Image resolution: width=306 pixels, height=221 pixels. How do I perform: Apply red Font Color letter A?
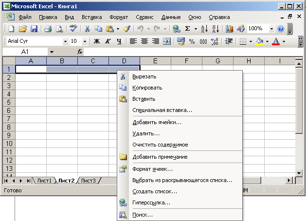[x=276, y=41]
